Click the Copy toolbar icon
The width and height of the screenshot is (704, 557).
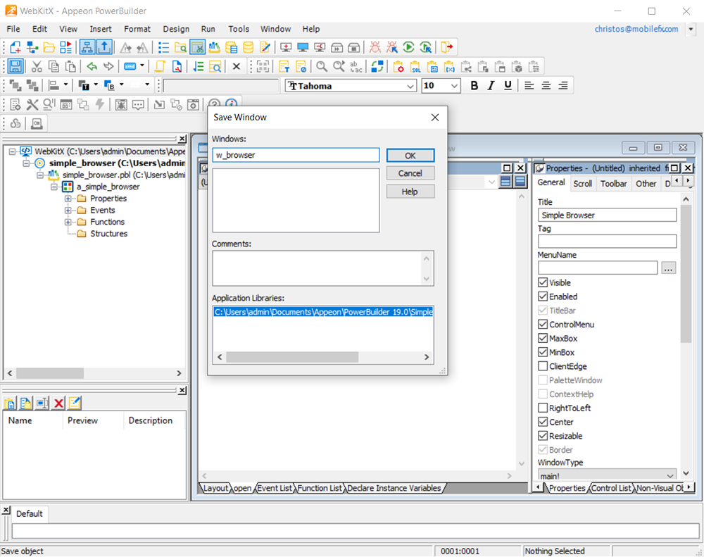click(54, 67)
